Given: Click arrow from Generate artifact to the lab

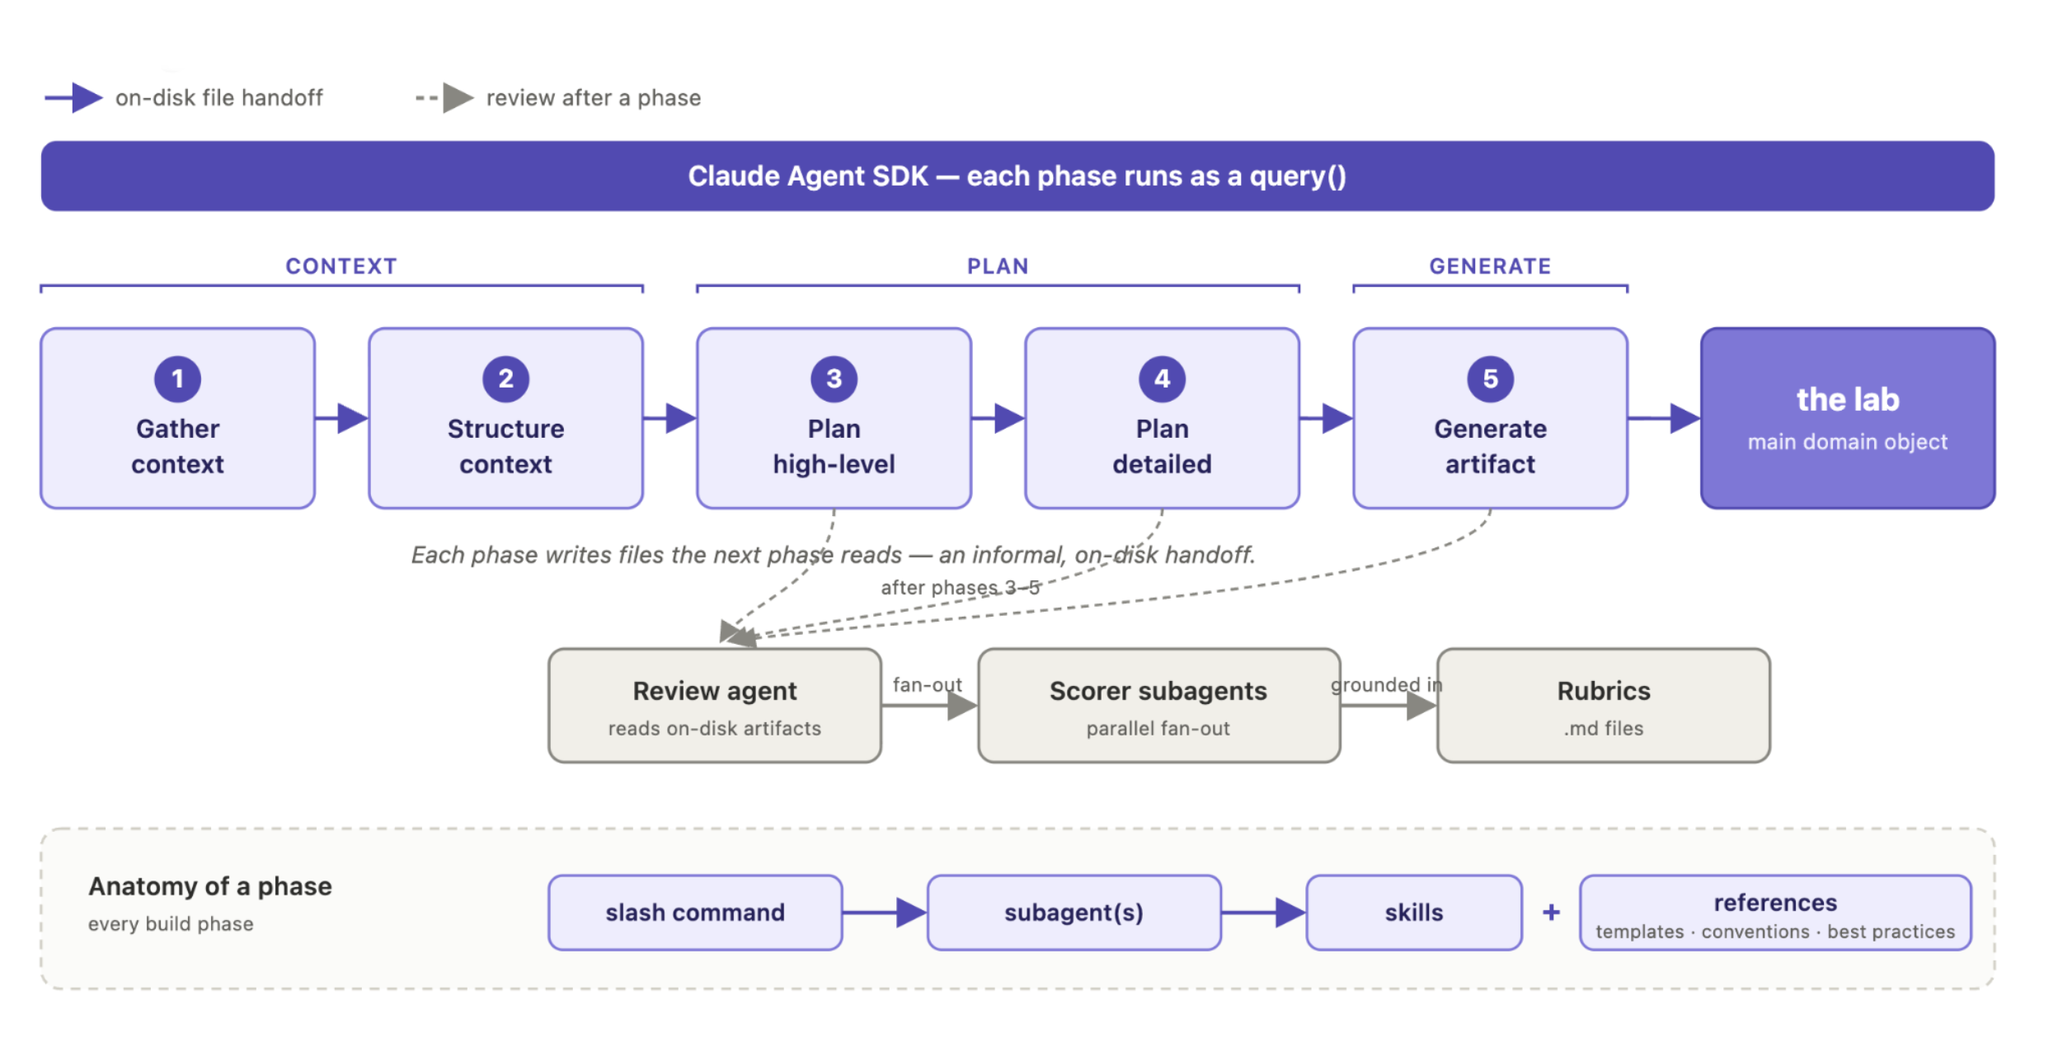Looking at the screenshot, I should (1664, 418).
